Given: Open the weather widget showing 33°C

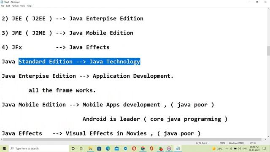Looking at the screenshot, I should click(218, 148).
